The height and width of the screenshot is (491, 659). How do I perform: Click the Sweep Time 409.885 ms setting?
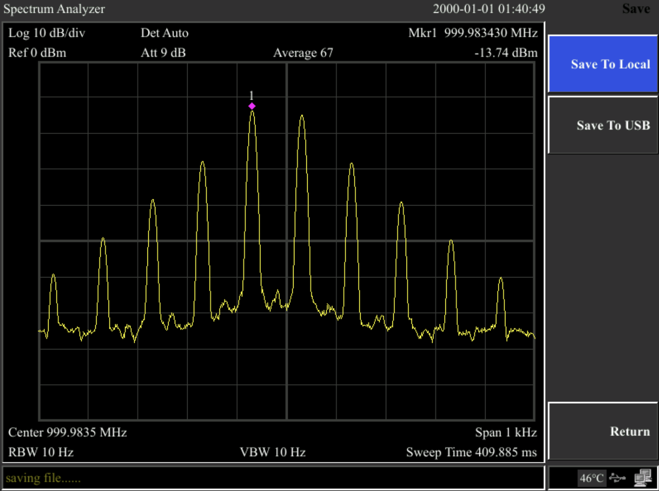click(x=472, y=452)
